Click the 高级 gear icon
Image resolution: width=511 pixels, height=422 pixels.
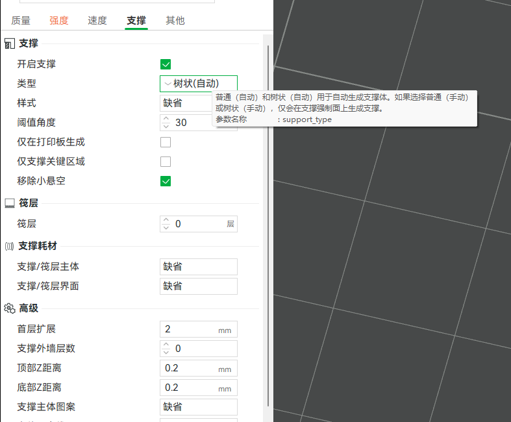[x=10, y=308]
